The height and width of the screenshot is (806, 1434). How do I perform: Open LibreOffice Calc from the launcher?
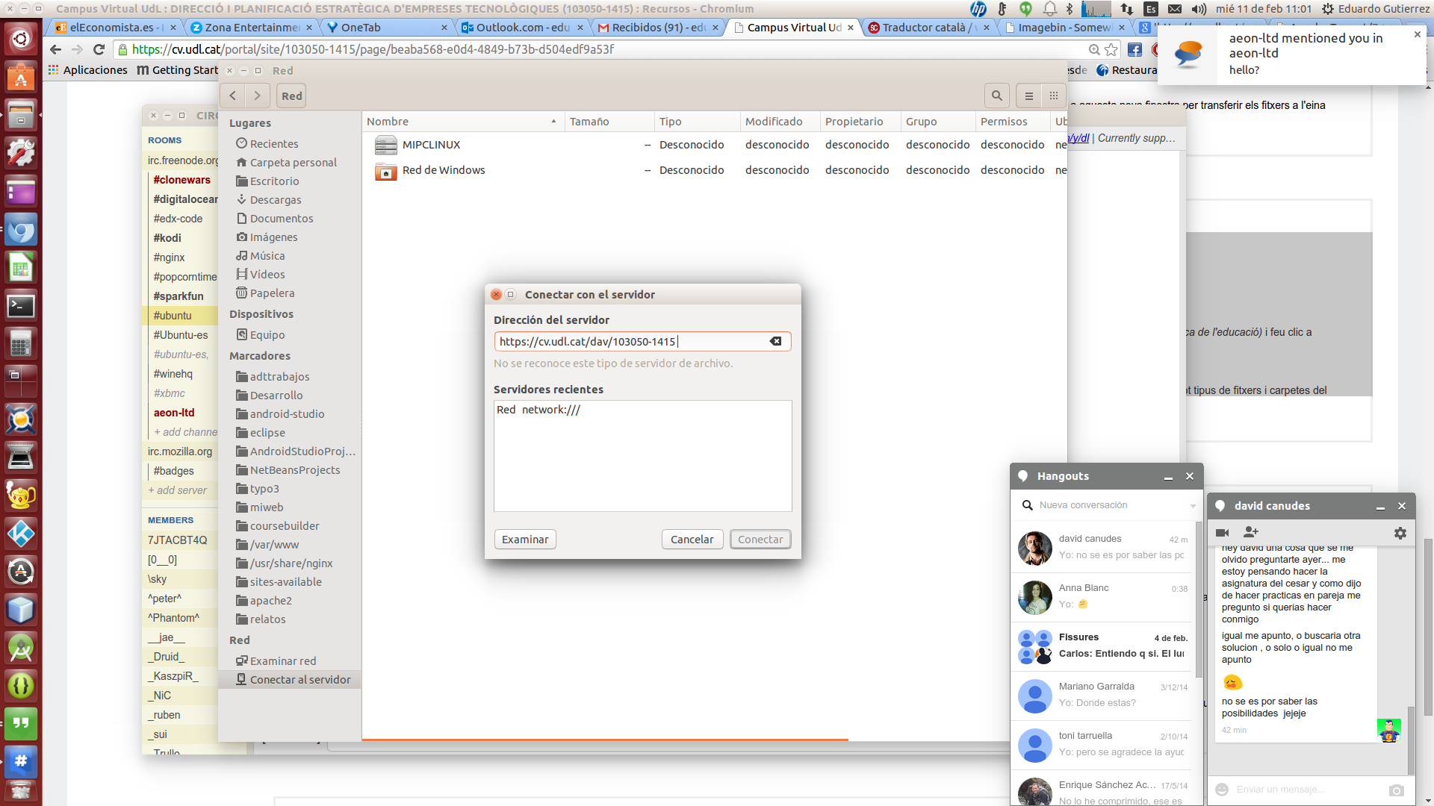coord(21,267)
